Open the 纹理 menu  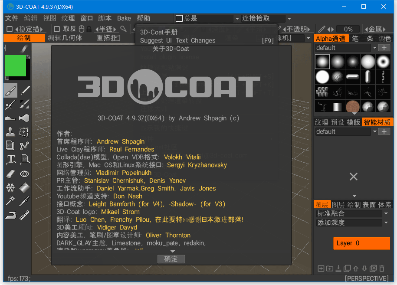point(68,19)
